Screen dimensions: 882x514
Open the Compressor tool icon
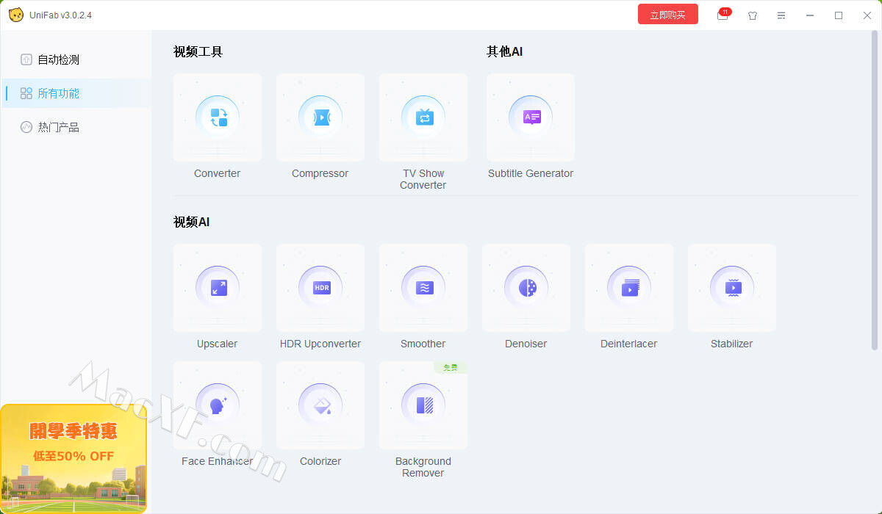(320, 117)
